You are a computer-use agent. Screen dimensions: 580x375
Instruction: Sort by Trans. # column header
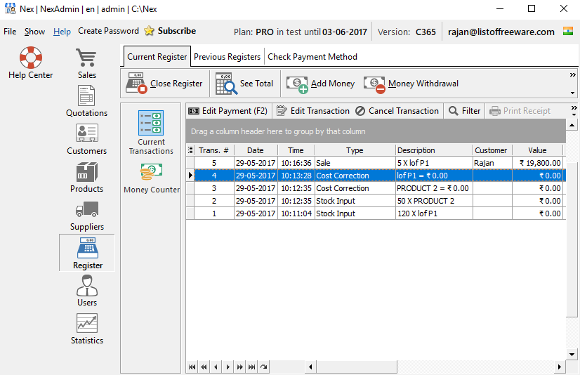[x=214, y=150]
